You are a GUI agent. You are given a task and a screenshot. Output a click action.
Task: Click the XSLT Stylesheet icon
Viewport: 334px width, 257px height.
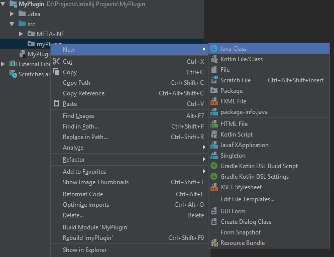pos(214,187)
